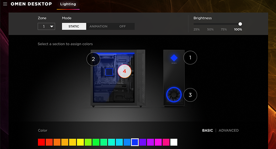Pick the hot pink color swatch
The width and height of the screenshot is (276, 149).
[x=166, y=142]
